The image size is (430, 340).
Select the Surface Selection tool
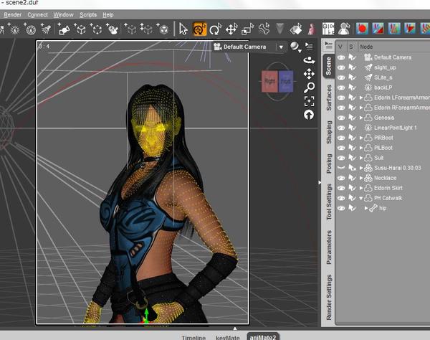295,29
